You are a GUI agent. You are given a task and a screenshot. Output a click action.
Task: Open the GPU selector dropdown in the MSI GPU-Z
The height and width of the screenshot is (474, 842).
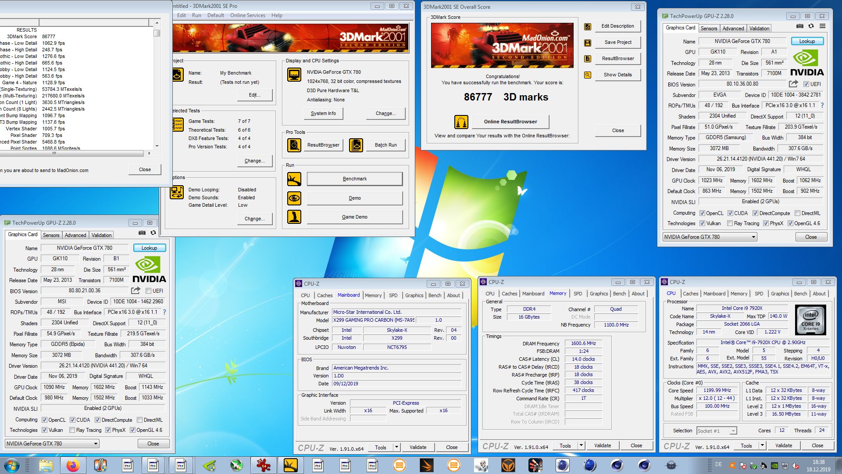tap(52, 444)
